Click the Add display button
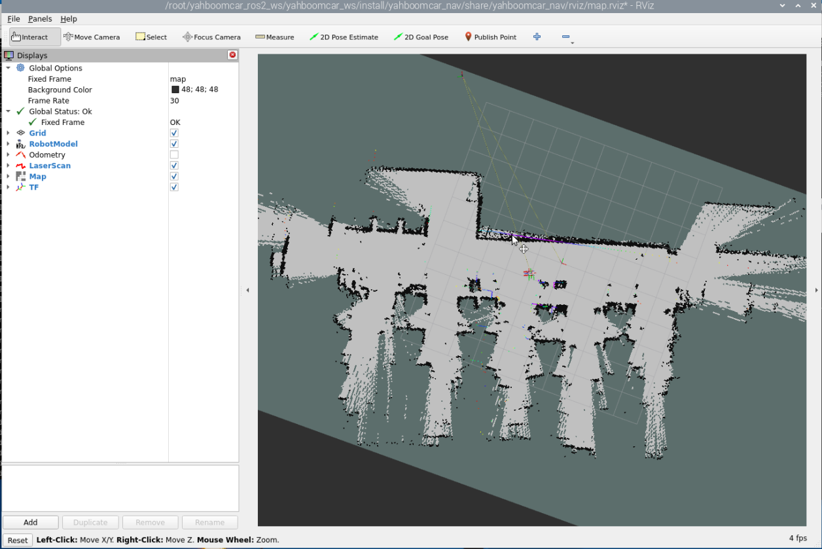 31,522
